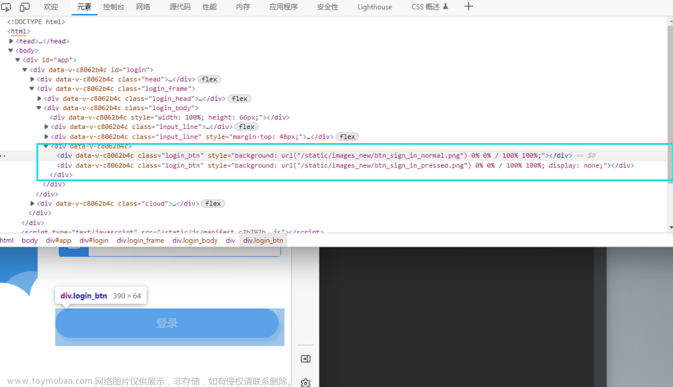The image size is (673, 387).
Task: Open the CSS 概述 tab
Action: (x=429, y=7)
